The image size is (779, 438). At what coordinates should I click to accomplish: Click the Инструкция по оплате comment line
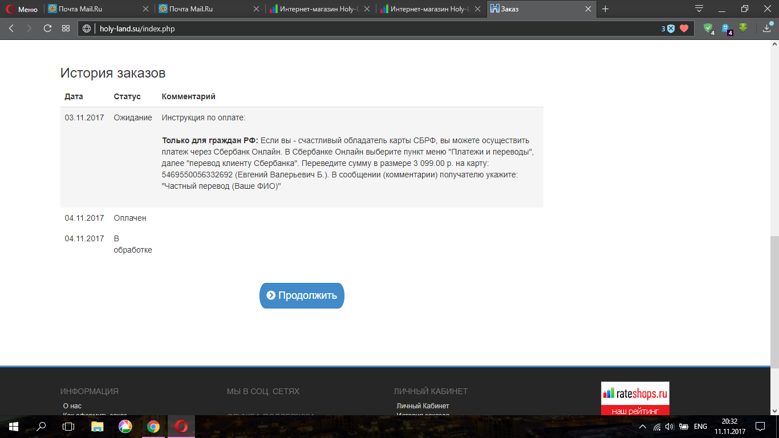204,117
